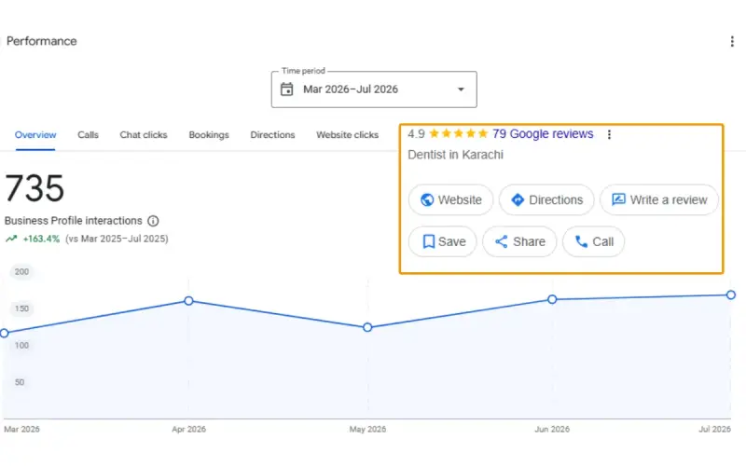Click the +163.4% change value
The width and height of the screenshot is (746, 466).
click(x=41, y=239)
